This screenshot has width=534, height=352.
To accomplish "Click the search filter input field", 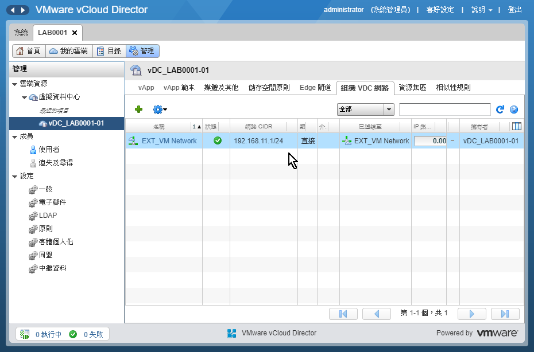I will click(x=445, y=109).
